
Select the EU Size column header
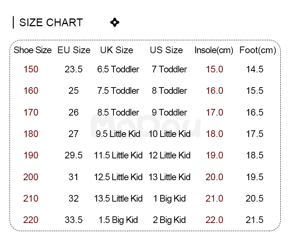coord(74,50)
